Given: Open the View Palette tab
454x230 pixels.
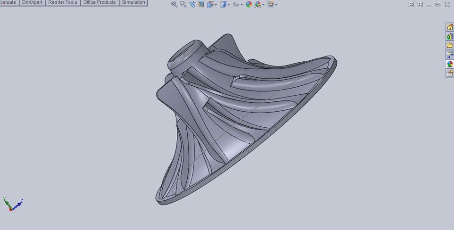Looking at the screenshot, I should tap(450, 55).
